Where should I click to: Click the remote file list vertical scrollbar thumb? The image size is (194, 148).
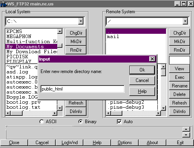[163, 72]
